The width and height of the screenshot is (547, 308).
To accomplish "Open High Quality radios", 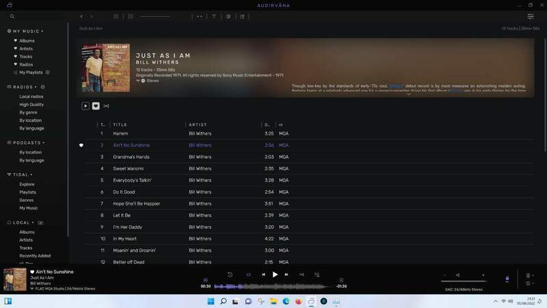I will 31,104.
